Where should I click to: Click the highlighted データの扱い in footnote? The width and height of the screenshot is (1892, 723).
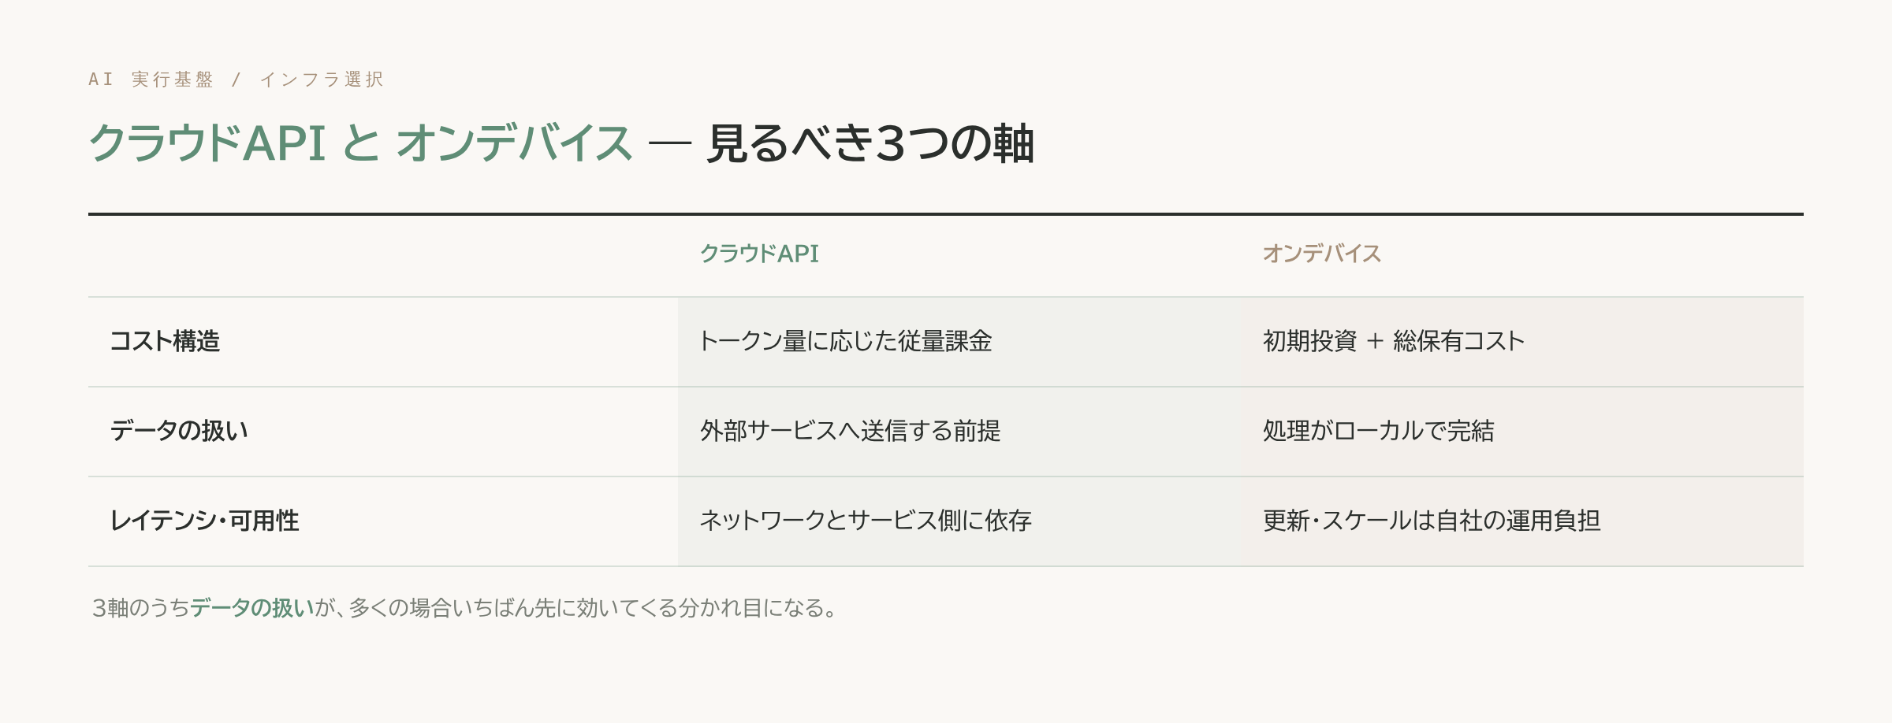coord(252,608)
